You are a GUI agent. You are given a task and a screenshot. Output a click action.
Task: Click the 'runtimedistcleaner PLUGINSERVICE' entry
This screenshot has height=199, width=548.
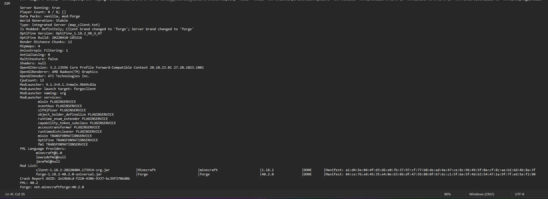click(x=70, y=132)
